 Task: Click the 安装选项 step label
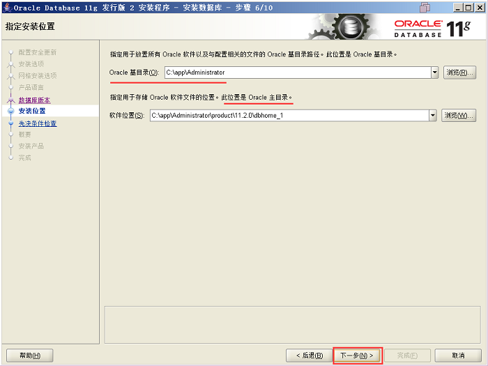31,64
